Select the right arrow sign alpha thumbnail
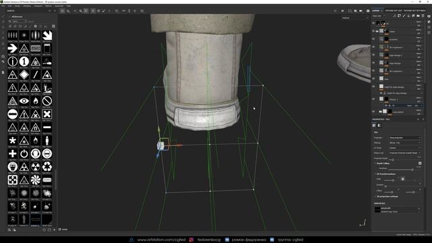This screenshot has height=243, width=432. pos(12,49)
